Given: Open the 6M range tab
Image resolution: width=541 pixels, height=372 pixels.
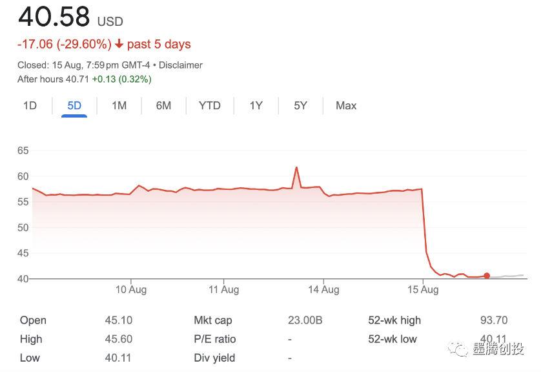Looking at the screenshot, I should coord(163,106).
